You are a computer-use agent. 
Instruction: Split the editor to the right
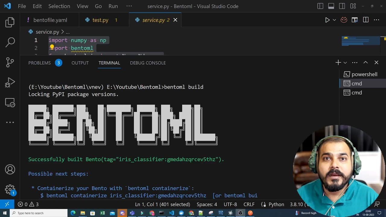click(x=366, y=20)
